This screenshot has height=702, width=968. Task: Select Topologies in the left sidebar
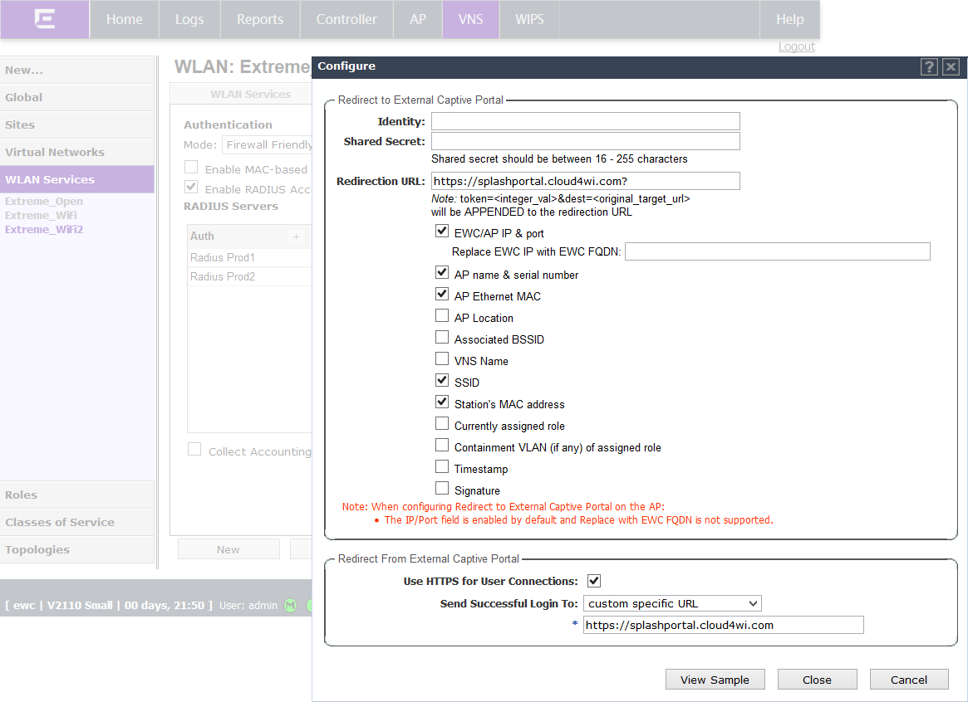coord(77,549)
